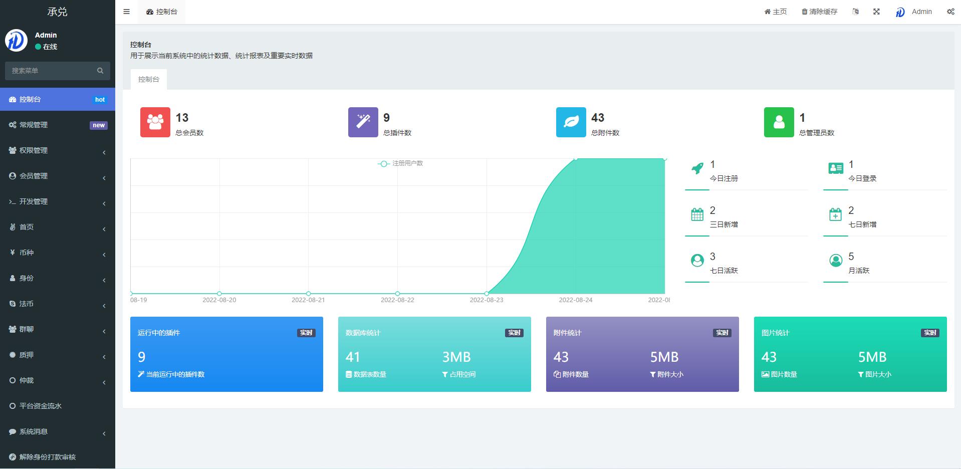Click the purple magic wand plugins icon
The height and width of the screenshot is (469, 961).
[363, 122]
